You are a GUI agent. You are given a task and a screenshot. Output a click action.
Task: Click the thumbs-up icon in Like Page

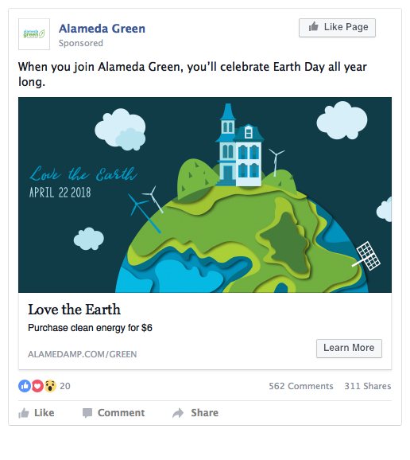pyautogui.click(x=313, y=27)
